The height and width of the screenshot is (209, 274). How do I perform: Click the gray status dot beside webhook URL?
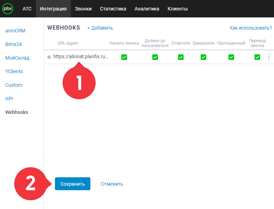(49, 57)
